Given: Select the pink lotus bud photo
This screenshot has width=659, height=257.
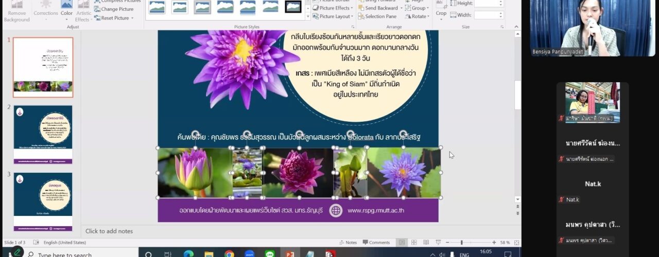Looking at the screenshot, I should pyautogui.click(x=195, y=173).
